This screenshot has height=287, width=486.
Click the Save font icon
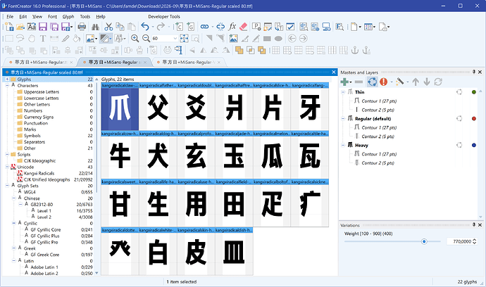pos(43,27)
